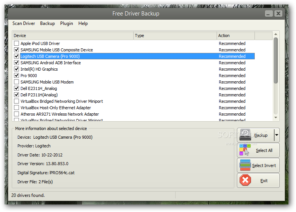The image size is (296, 212).
Task: Uncheck the Dell E2311H_Analog checkbox
Action: 16,88
